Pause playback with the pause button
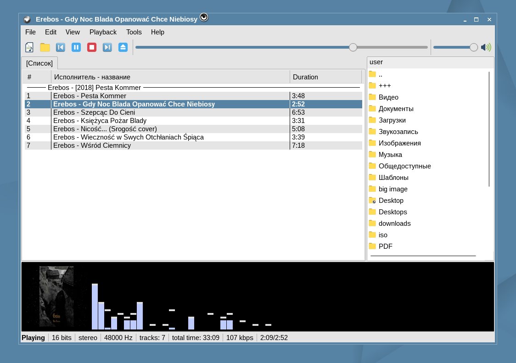The height and width of the screenshot is (363, 516). coord(76,47)
